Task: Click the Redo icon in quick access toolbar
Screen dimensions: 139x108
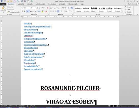Action: (22, 1)
